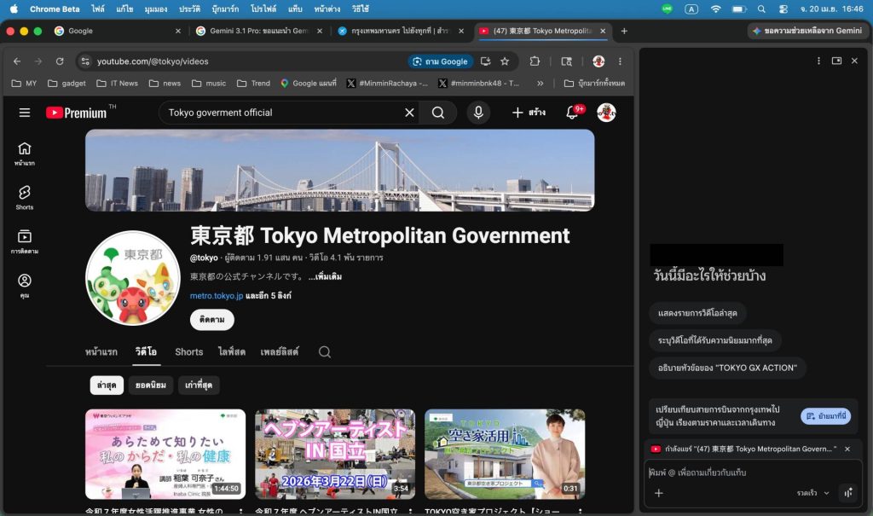Click the voice search microphone icon
The height and width of the screenshot is (516, 873).
[x=477, y=113]
